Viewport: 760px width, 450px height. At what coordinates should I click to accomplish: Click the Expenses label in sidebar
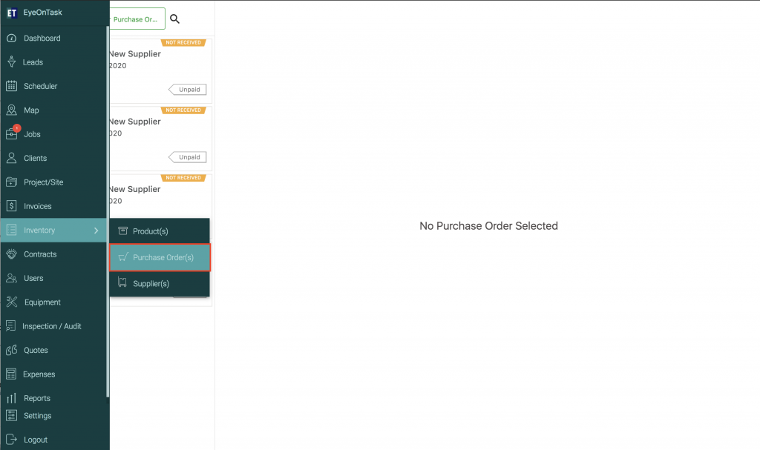[39, 374]
